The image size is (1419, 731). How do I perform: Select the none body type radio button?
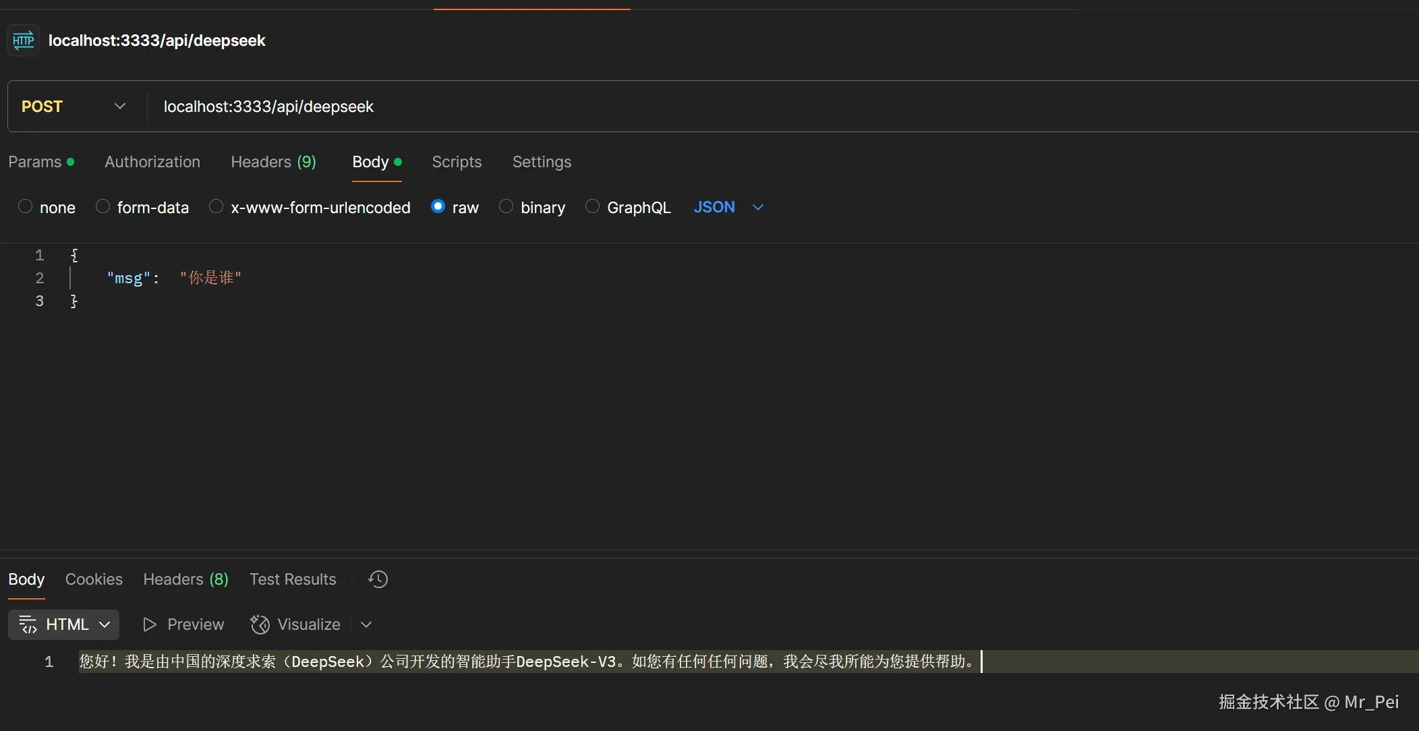pos(25,206)
